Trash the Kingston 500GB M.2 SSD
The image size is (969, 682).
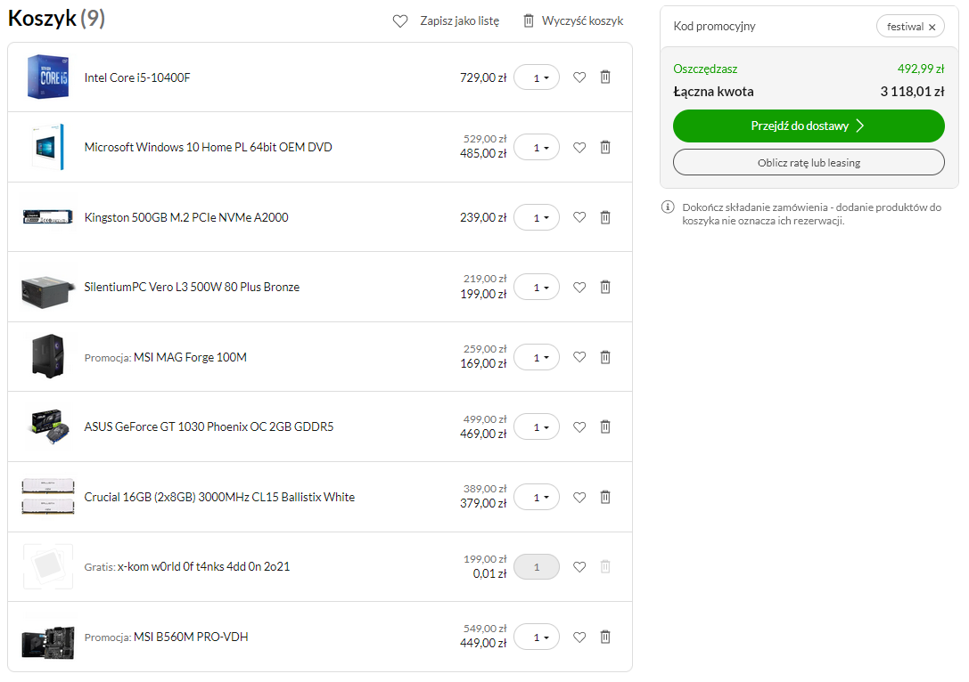(x=605, y=217)
